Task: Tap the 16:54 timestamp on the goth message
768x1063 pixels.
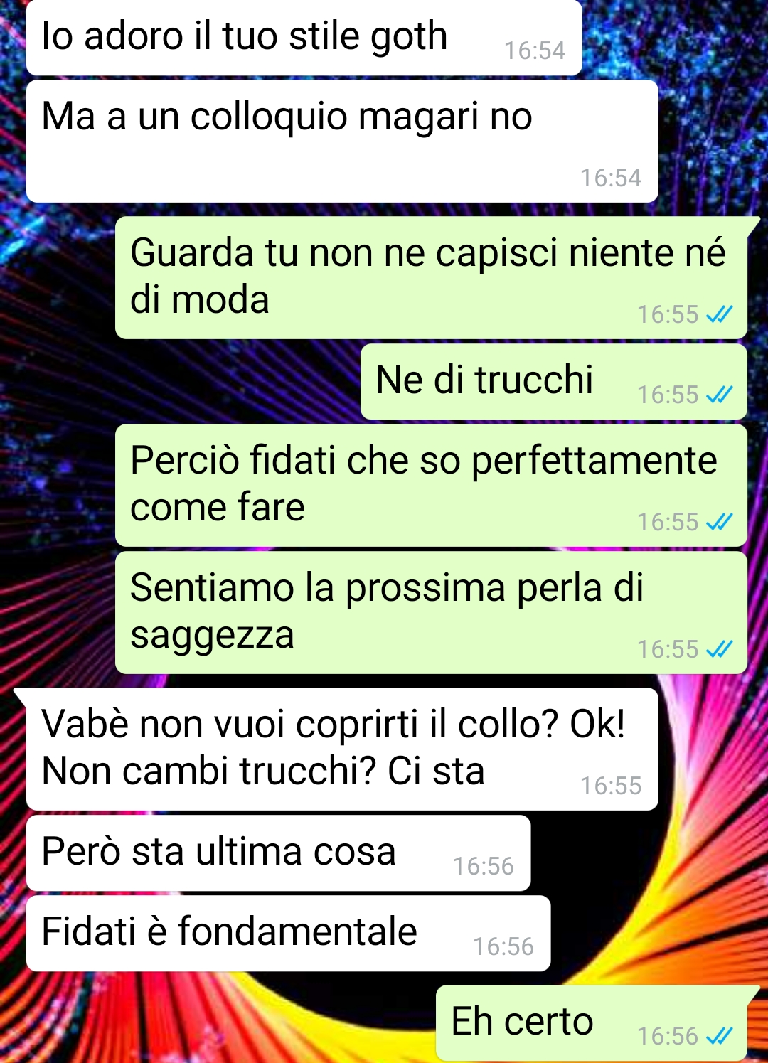Action: tap(535, 50)
